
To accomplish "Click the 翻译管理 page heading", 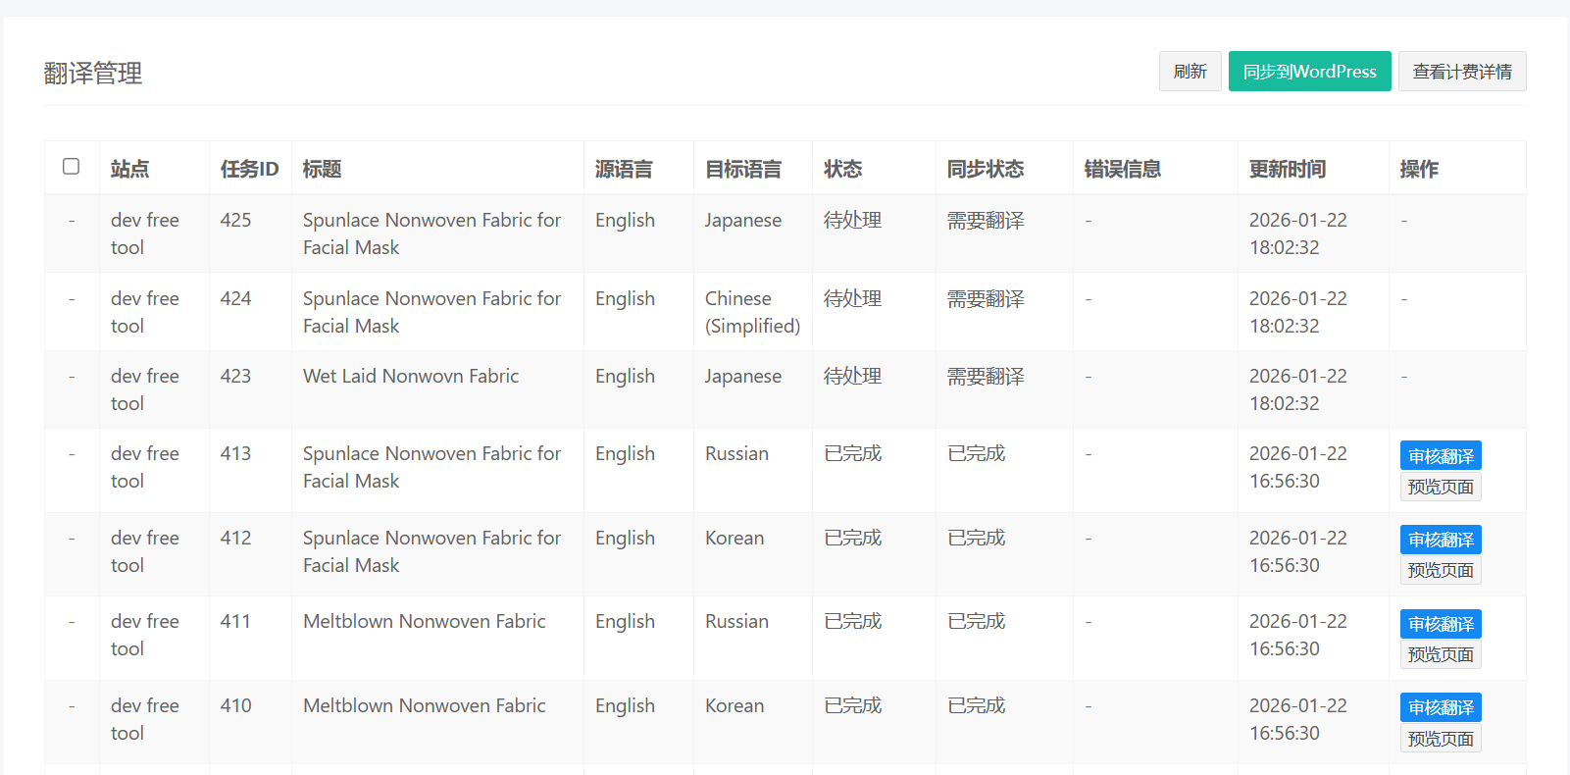I will pyautogui.click(x=93, y=74).
